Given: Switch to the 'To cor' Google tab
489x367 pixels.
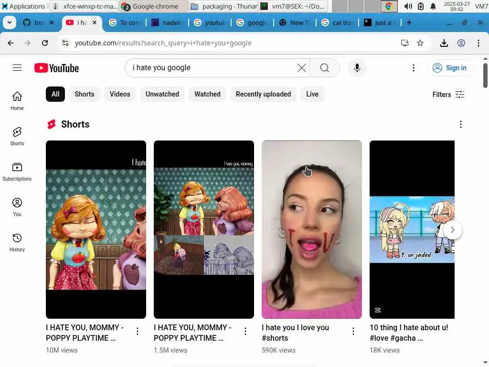Looking at the screenshot, I should point(125,22).
